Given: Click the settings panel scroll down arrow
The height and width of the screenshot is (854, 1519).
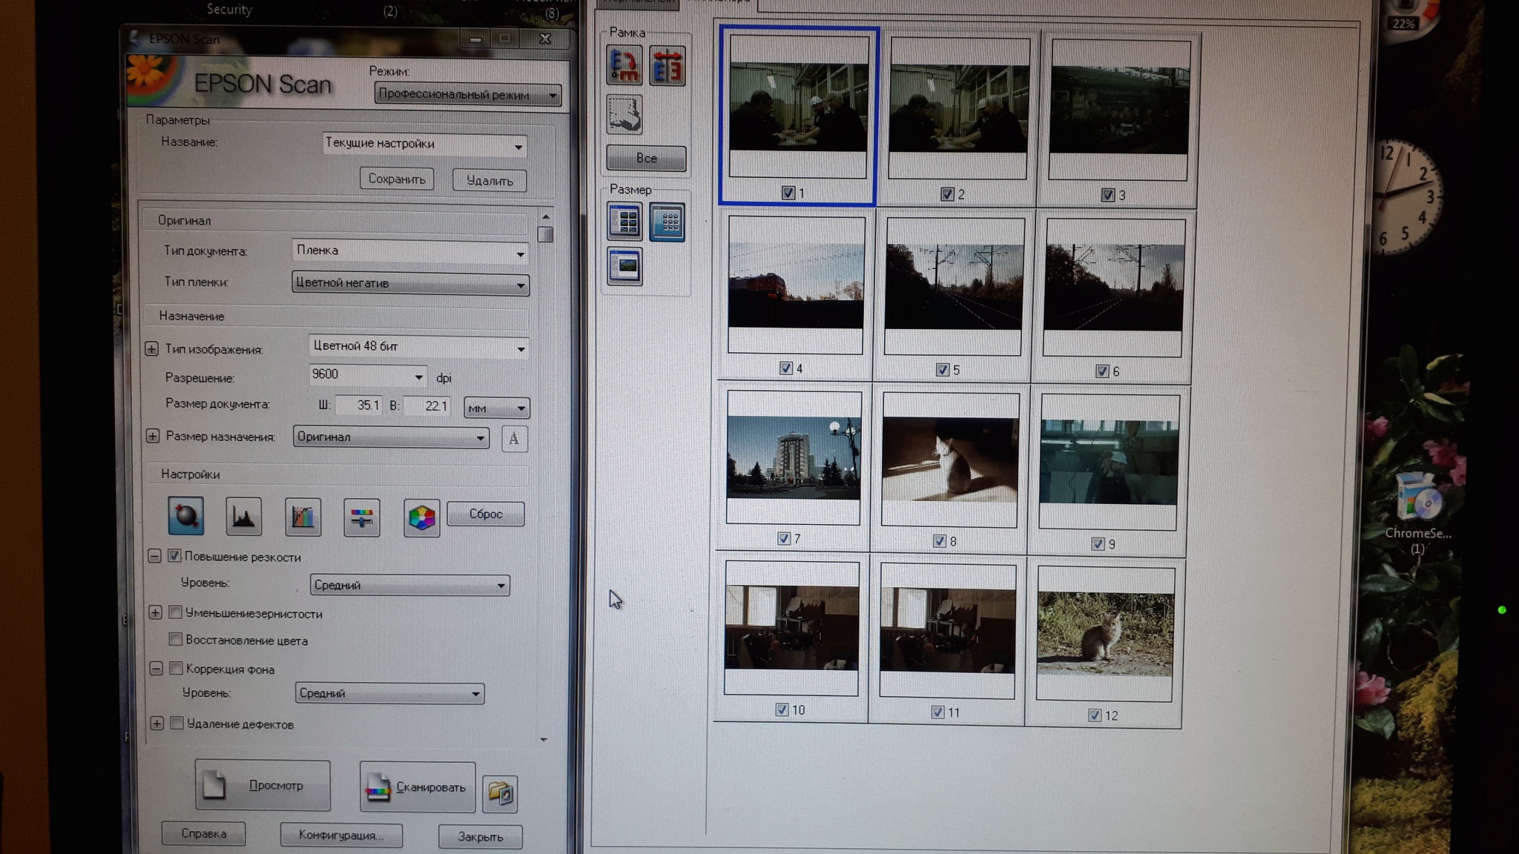Looking at the screenshot, I should pyautogui.click(x=544, y=739).
